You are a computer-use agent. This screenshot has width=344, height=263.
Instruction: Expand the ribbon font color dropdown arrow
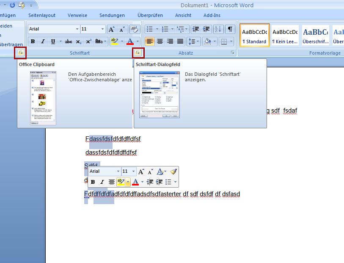(138, 41)
